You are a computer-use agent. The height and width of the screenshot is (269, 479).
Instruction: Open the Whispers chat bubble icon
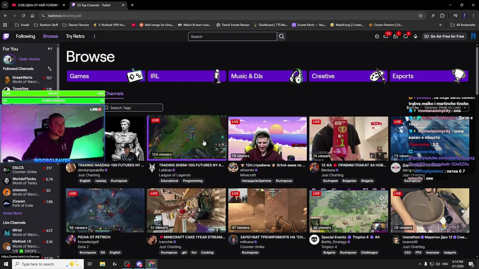pos(406,36)
